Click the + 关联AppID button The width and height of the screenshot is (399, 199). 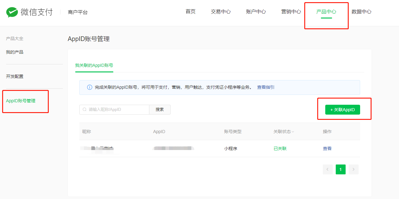[343, 110]
